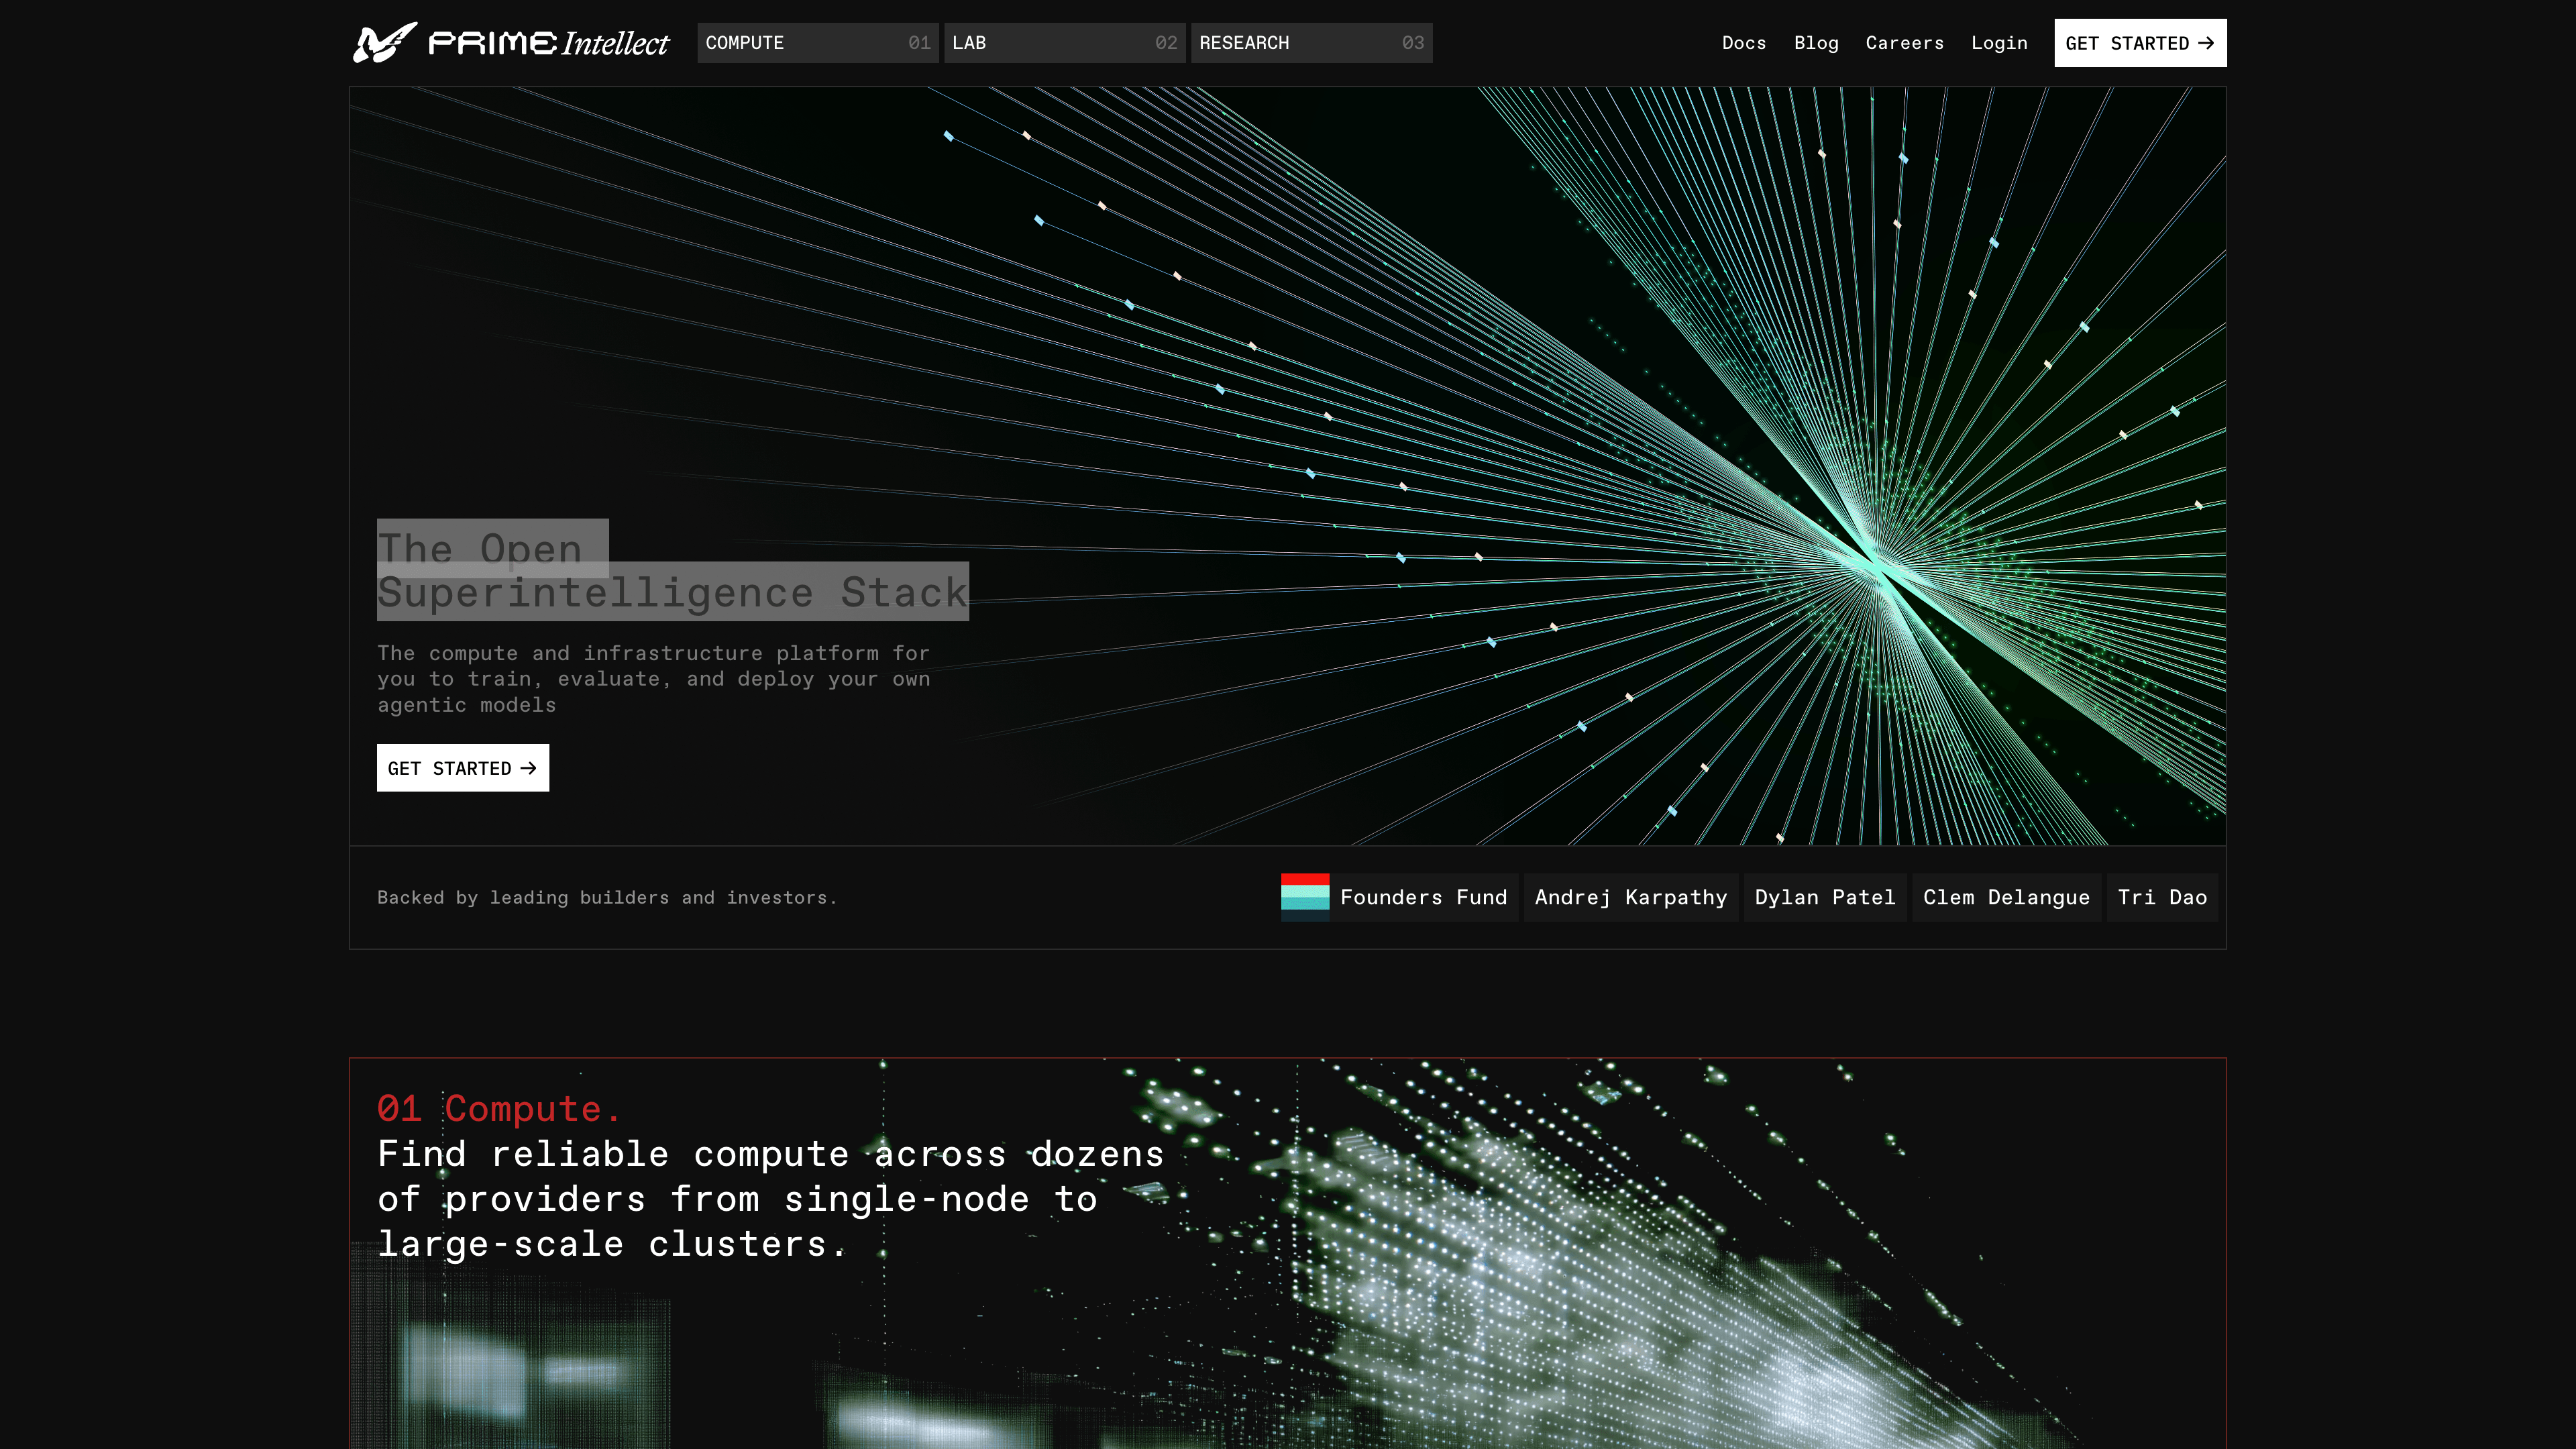Click the '01 Compute.' section heading

point(499,1108)
